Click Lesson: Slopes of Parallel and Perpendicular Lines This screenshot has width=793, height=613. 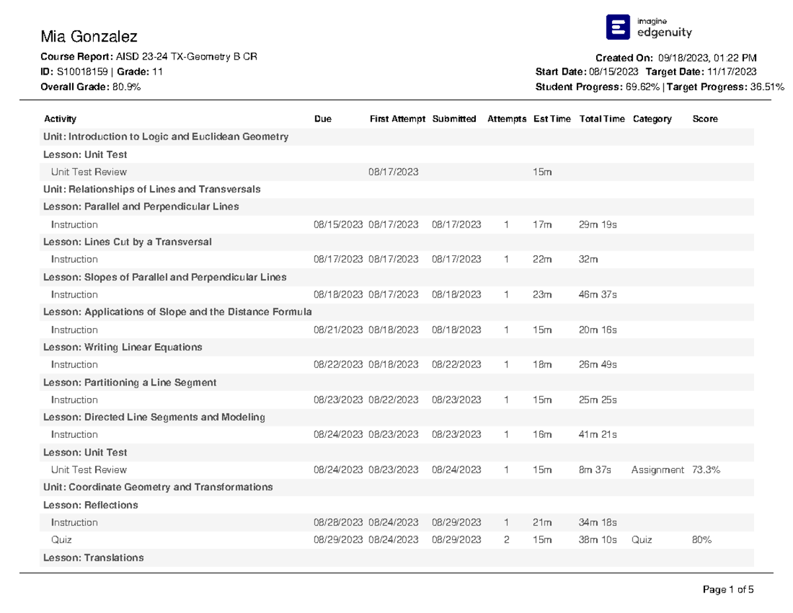(x=165, y=277)
